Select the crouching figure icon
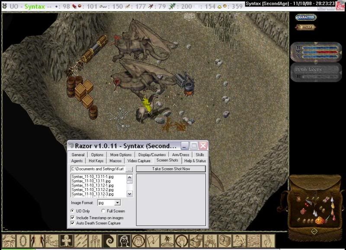 (239, 241)
